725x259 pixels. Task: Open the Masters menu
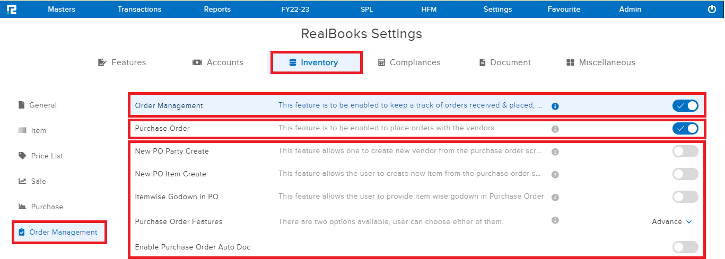(62, 9)
